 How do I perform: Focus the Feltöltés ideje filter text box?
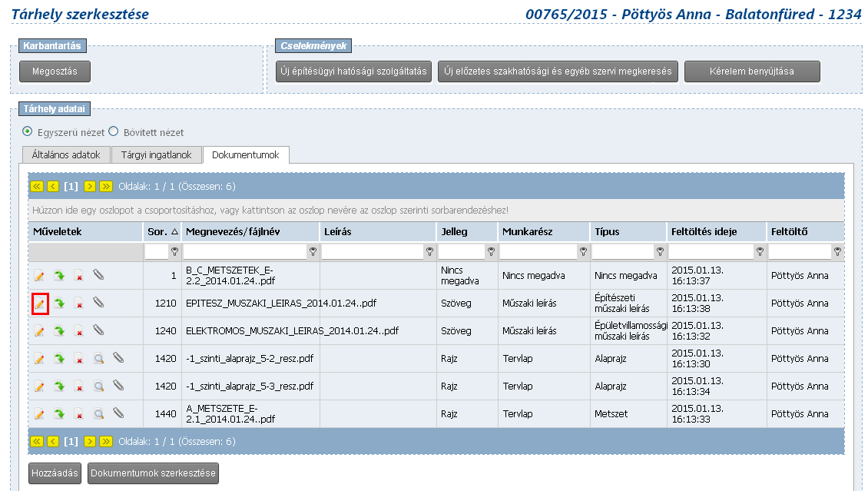coord(711,252)
